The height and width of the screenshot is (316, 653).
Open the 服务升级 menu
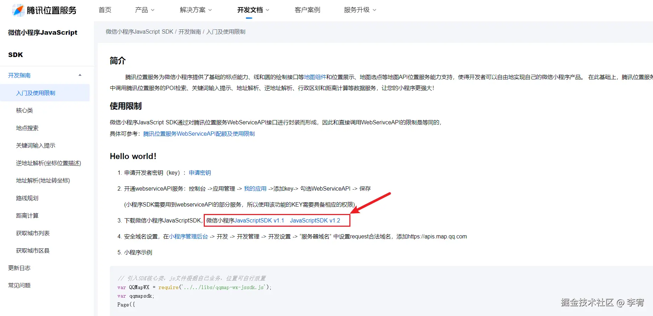click(357, 10)
